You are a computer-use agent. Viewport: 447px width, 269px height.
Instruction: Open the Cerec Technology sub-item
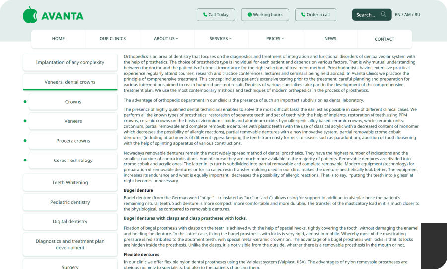point(74,161)
